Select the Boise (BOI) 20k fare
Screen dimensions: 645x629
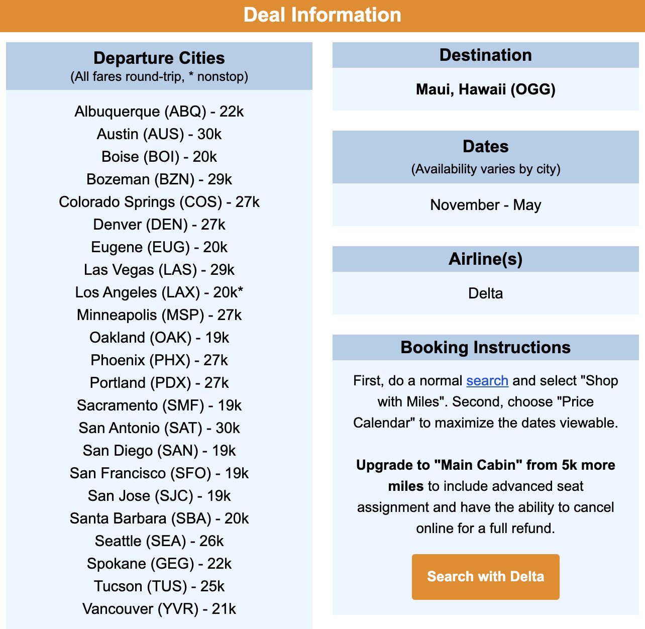159,157
